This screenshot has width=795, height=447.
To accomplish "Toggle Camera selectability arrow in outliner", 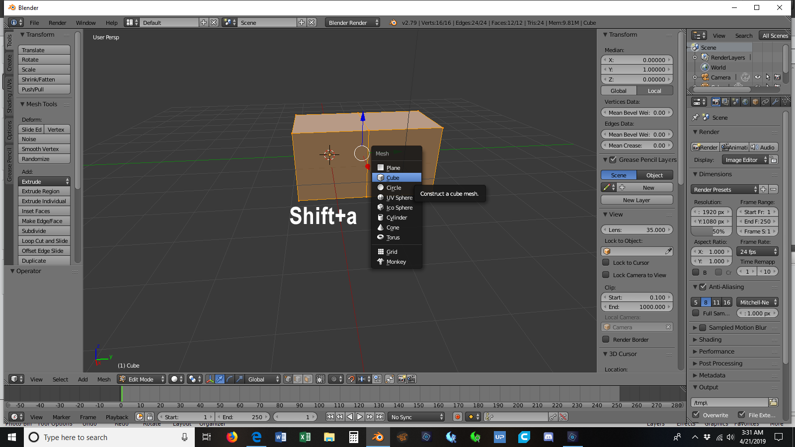I will (768, 77).
